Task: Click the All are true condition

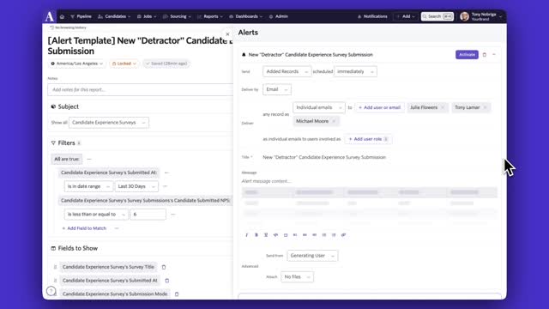Action: tap(67, 159)
